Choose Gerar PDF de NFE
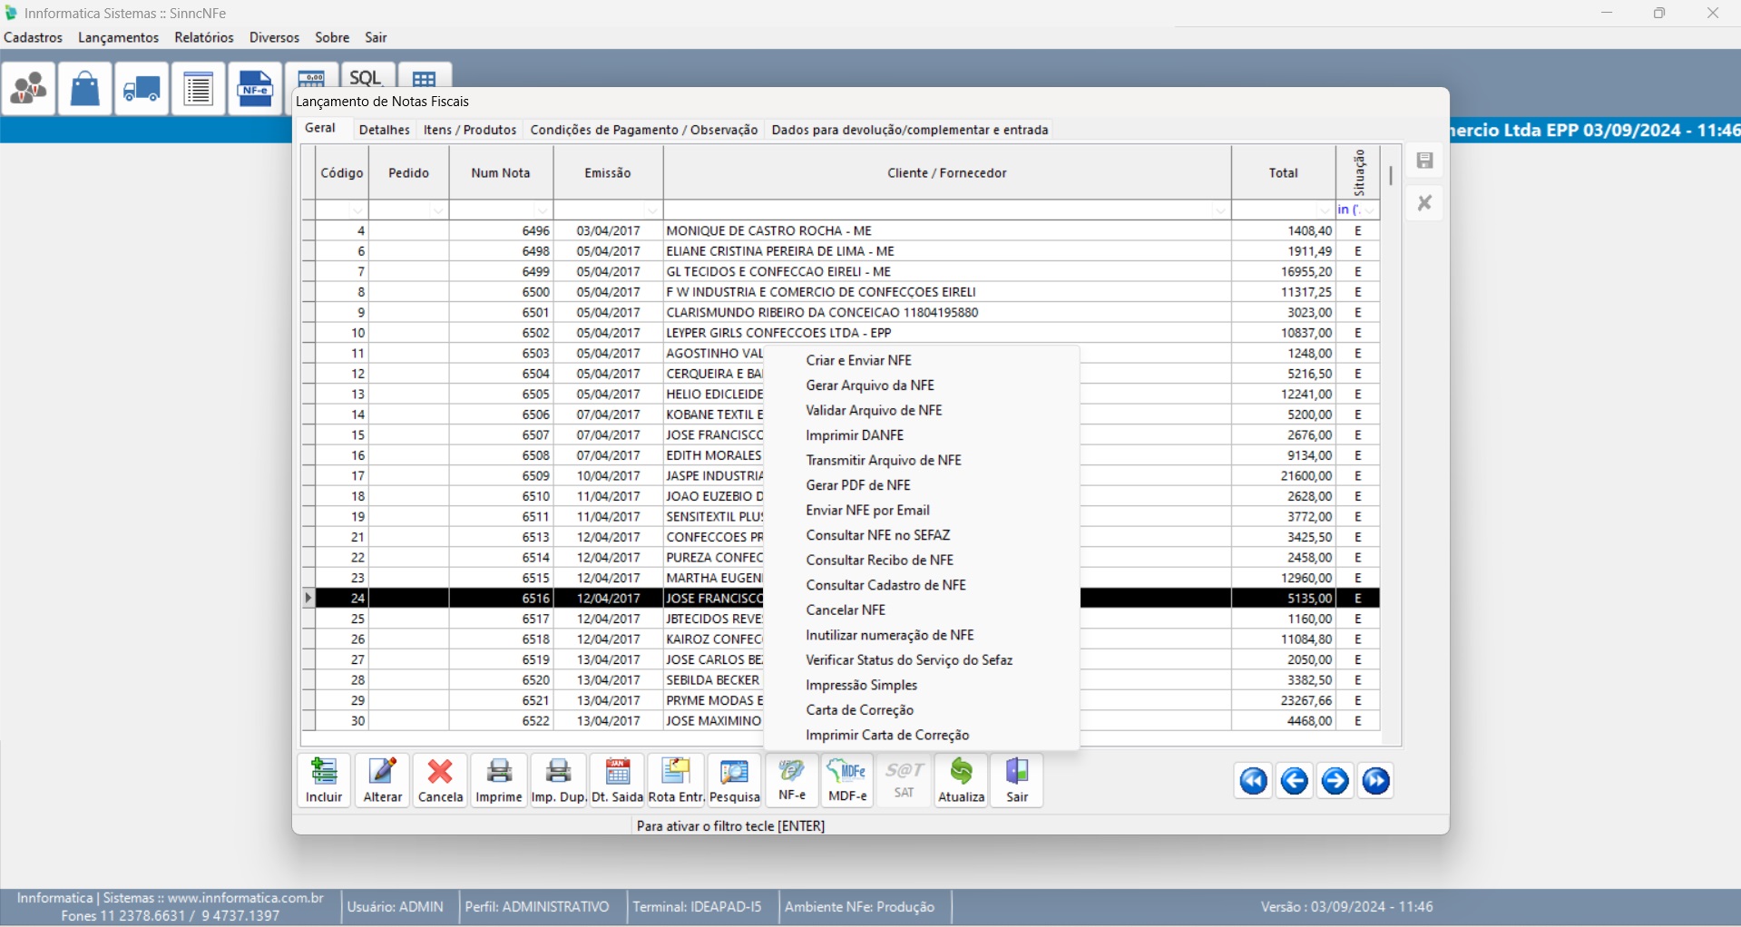This screenshot has height=927, width=1741. coord(922,485)
